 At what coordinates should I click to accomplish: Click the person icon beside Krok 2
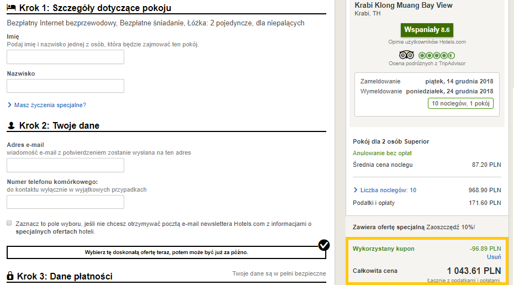pyautogui.click(x=11, y=125)
